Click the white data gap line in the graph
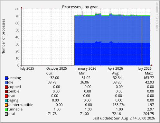Viewport: 160px width, 123px height. point(142,40)
